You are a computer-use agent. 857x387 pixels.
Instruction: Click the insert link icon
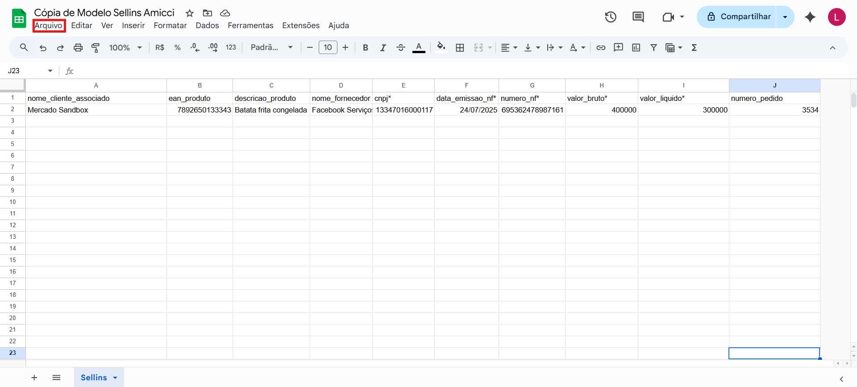[x=601, y=48]
